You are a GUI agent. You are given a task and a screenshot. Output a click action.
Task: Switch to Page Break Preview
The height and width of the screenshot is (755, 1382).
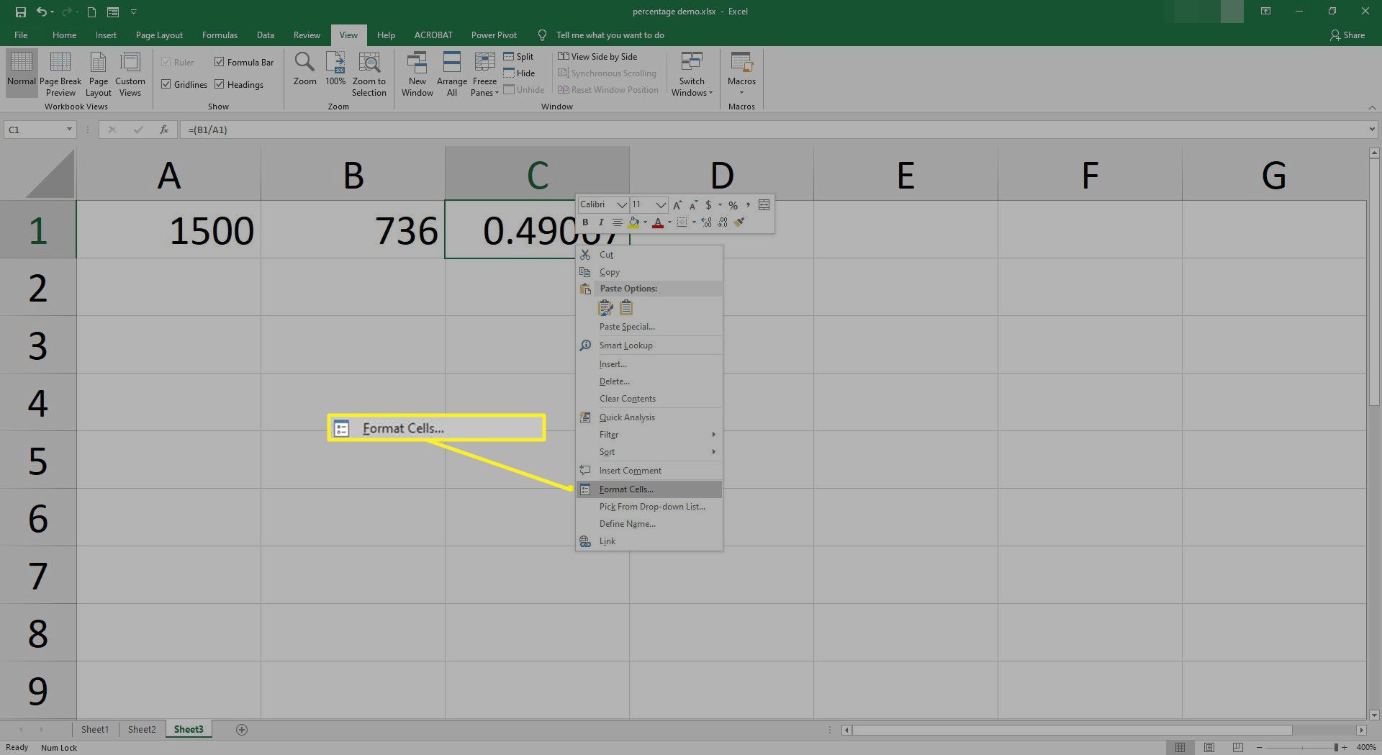coord(60,74)
